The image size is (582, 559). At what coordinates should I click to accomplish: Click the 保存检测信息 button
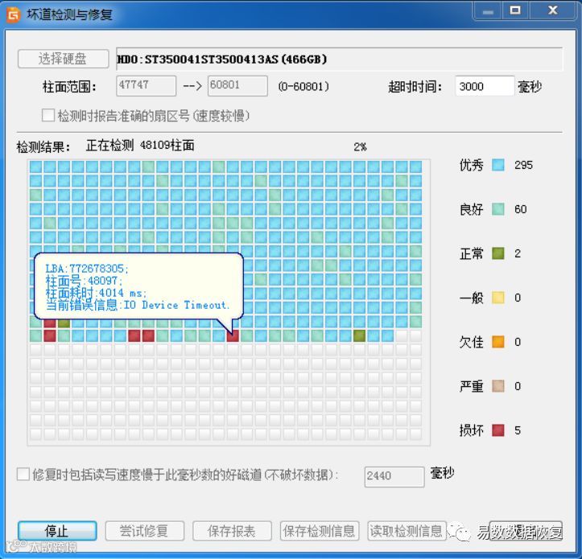tap(320, 531)
